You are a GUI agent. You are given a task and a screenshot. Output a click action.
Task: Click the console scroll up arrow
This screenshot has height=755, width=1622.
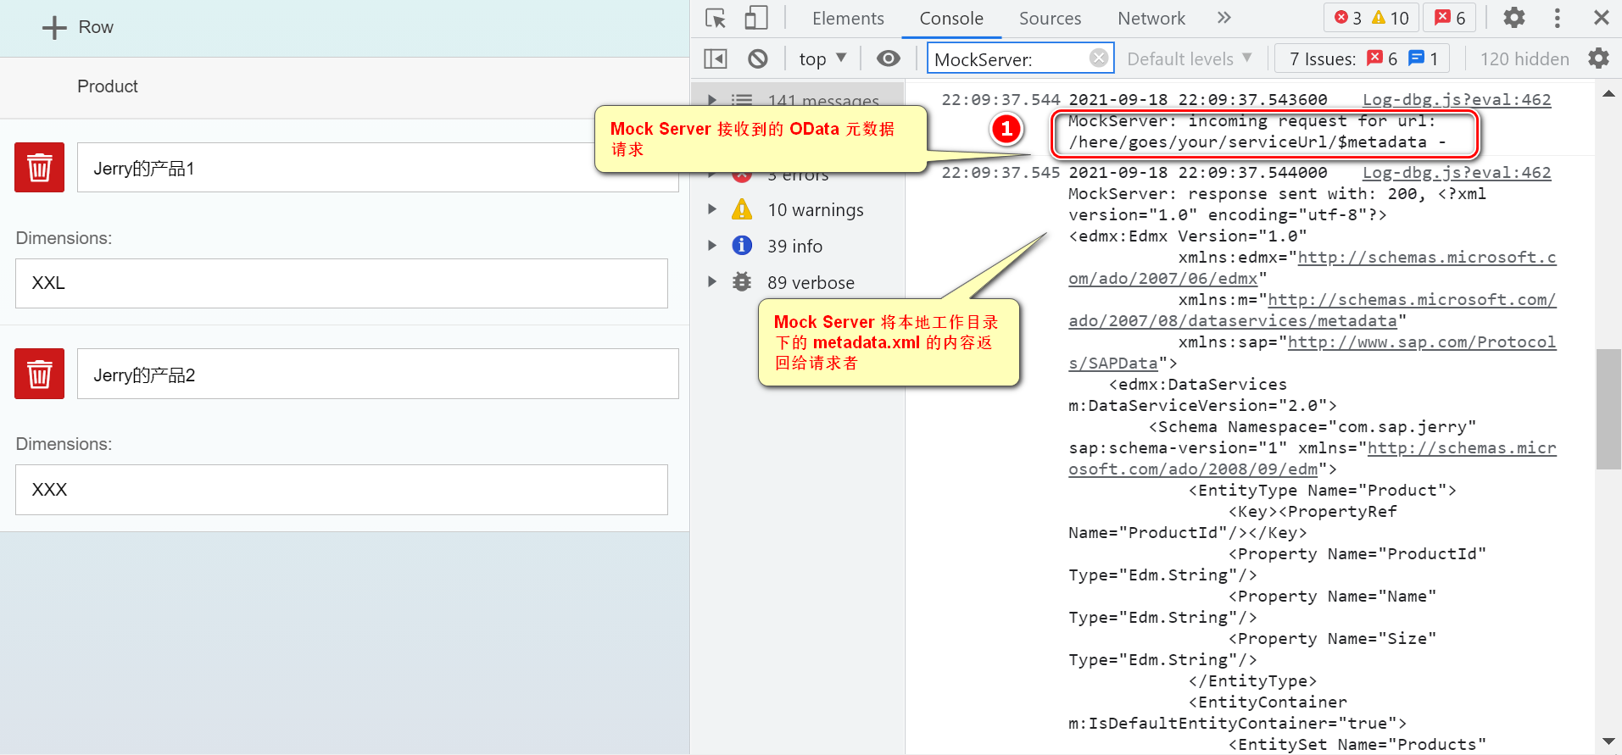[x=1608, y=94]
